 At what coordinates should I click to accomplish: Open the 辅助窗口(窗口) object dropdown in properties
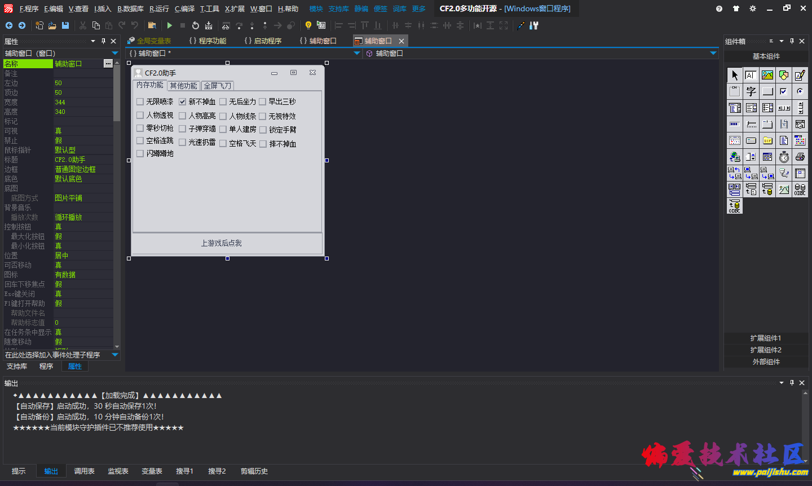[115, 54]
